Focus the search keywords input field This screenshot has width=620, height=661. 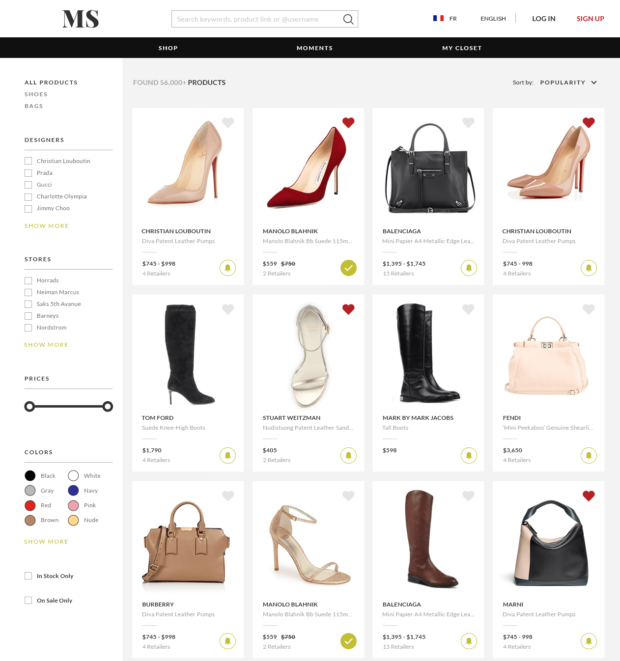[255, 19]
